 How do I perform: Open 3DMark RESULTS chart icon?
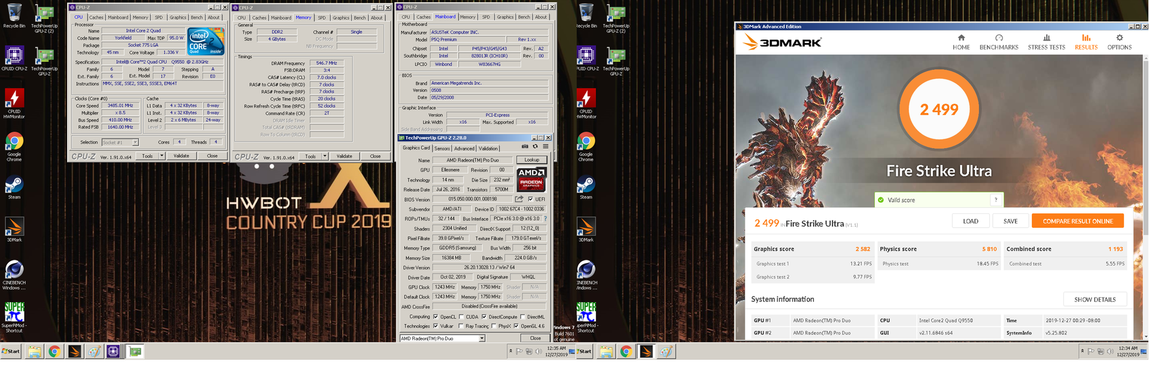coord(1086,38)
